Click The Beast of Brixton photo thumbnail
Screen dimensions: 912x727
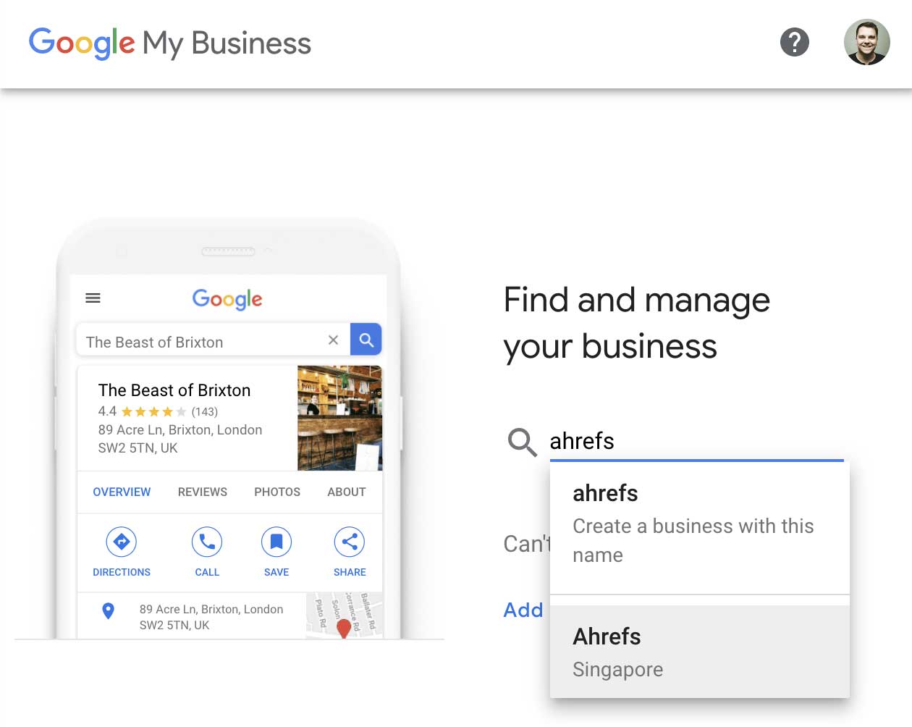pos(339,418)
